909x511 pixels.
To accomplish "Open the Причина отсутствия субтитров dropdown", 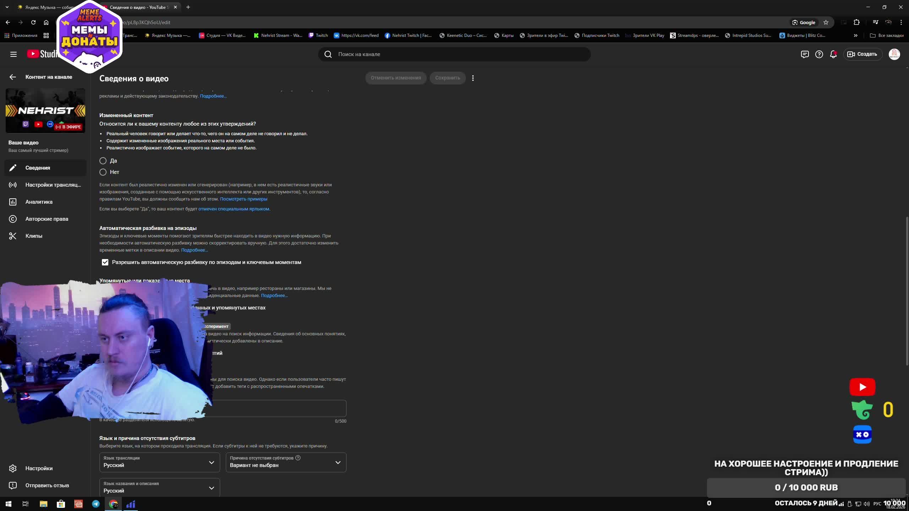I will [286, 462].
